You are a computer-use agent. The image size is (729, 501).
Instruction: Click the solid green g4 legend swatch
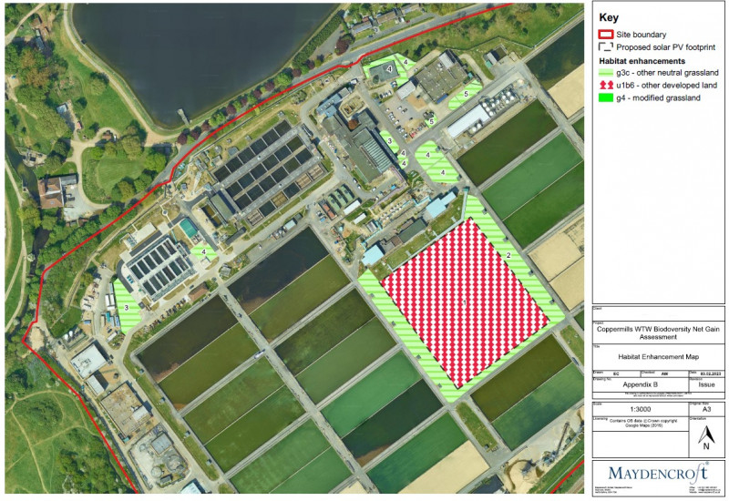(x=606, y=97)
